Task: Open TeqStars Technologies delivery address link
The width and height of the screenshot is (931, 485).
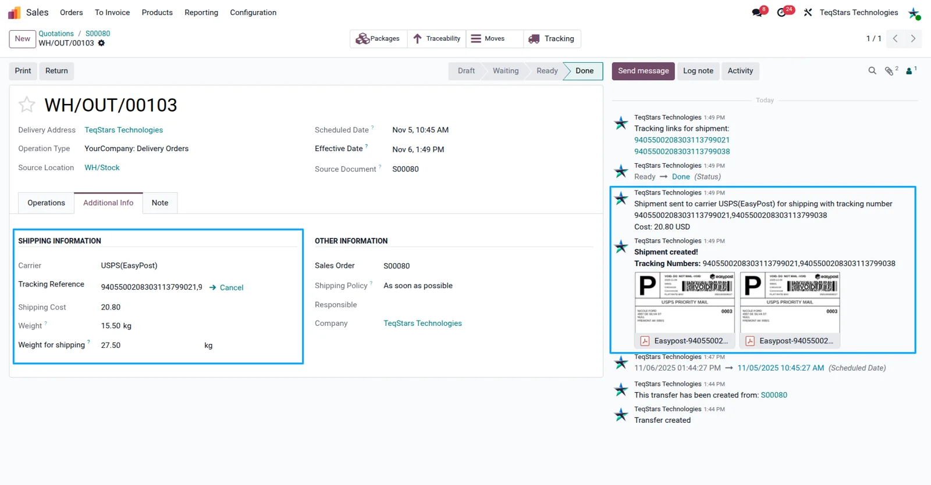Action: coord(124,130)
